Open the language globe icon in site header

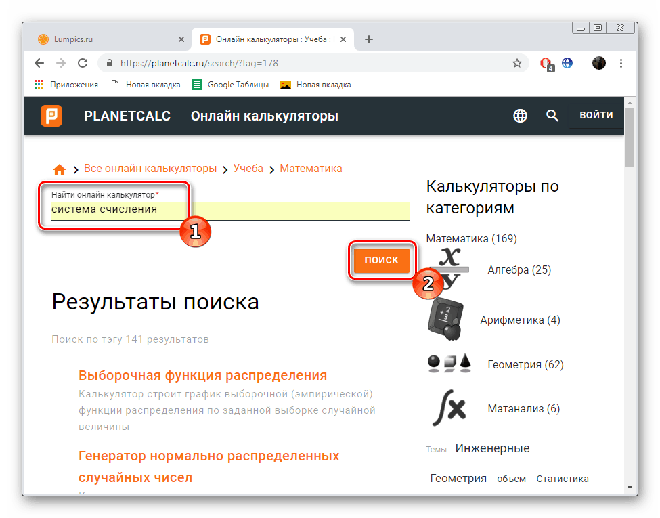click(x=520, y=115)
